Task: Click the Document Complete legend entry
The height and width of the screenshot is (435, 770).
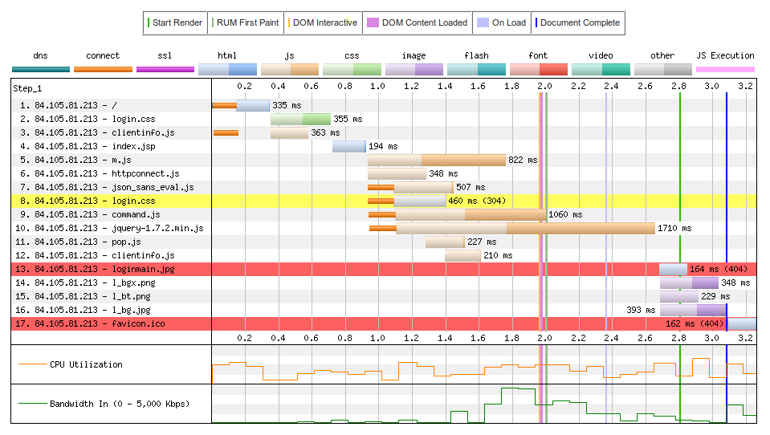Action: tap(578, 22)
